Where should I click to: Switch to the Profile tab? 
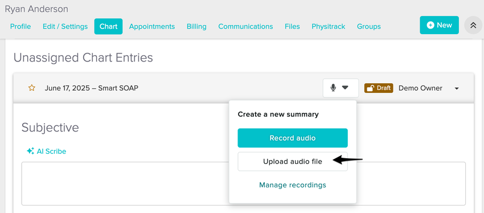20,27
